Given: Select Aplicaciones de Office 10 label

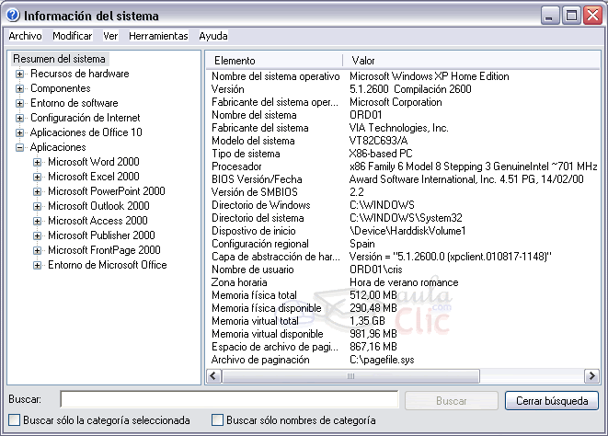Looking at the screenshot, I should tap(86, 132).
